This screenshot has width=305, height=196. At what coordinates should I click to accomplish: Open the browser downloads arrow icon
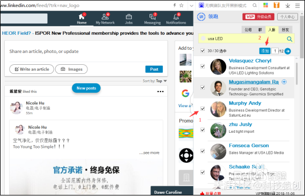point(287,5)
